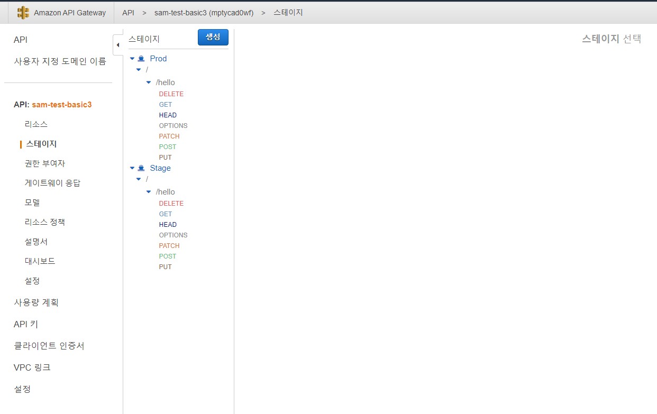Click the 스테이지 breadcrumb

coord(288,13)
